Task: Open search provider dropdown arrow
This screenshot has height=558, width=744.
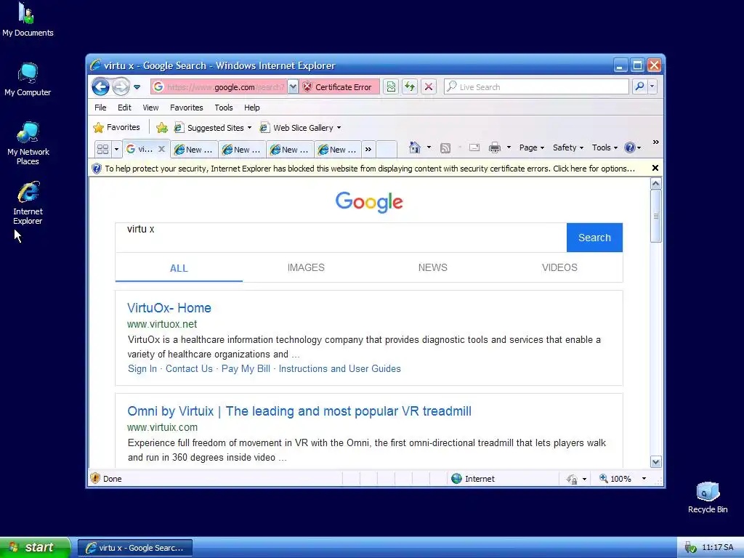Action: (652, 87)
